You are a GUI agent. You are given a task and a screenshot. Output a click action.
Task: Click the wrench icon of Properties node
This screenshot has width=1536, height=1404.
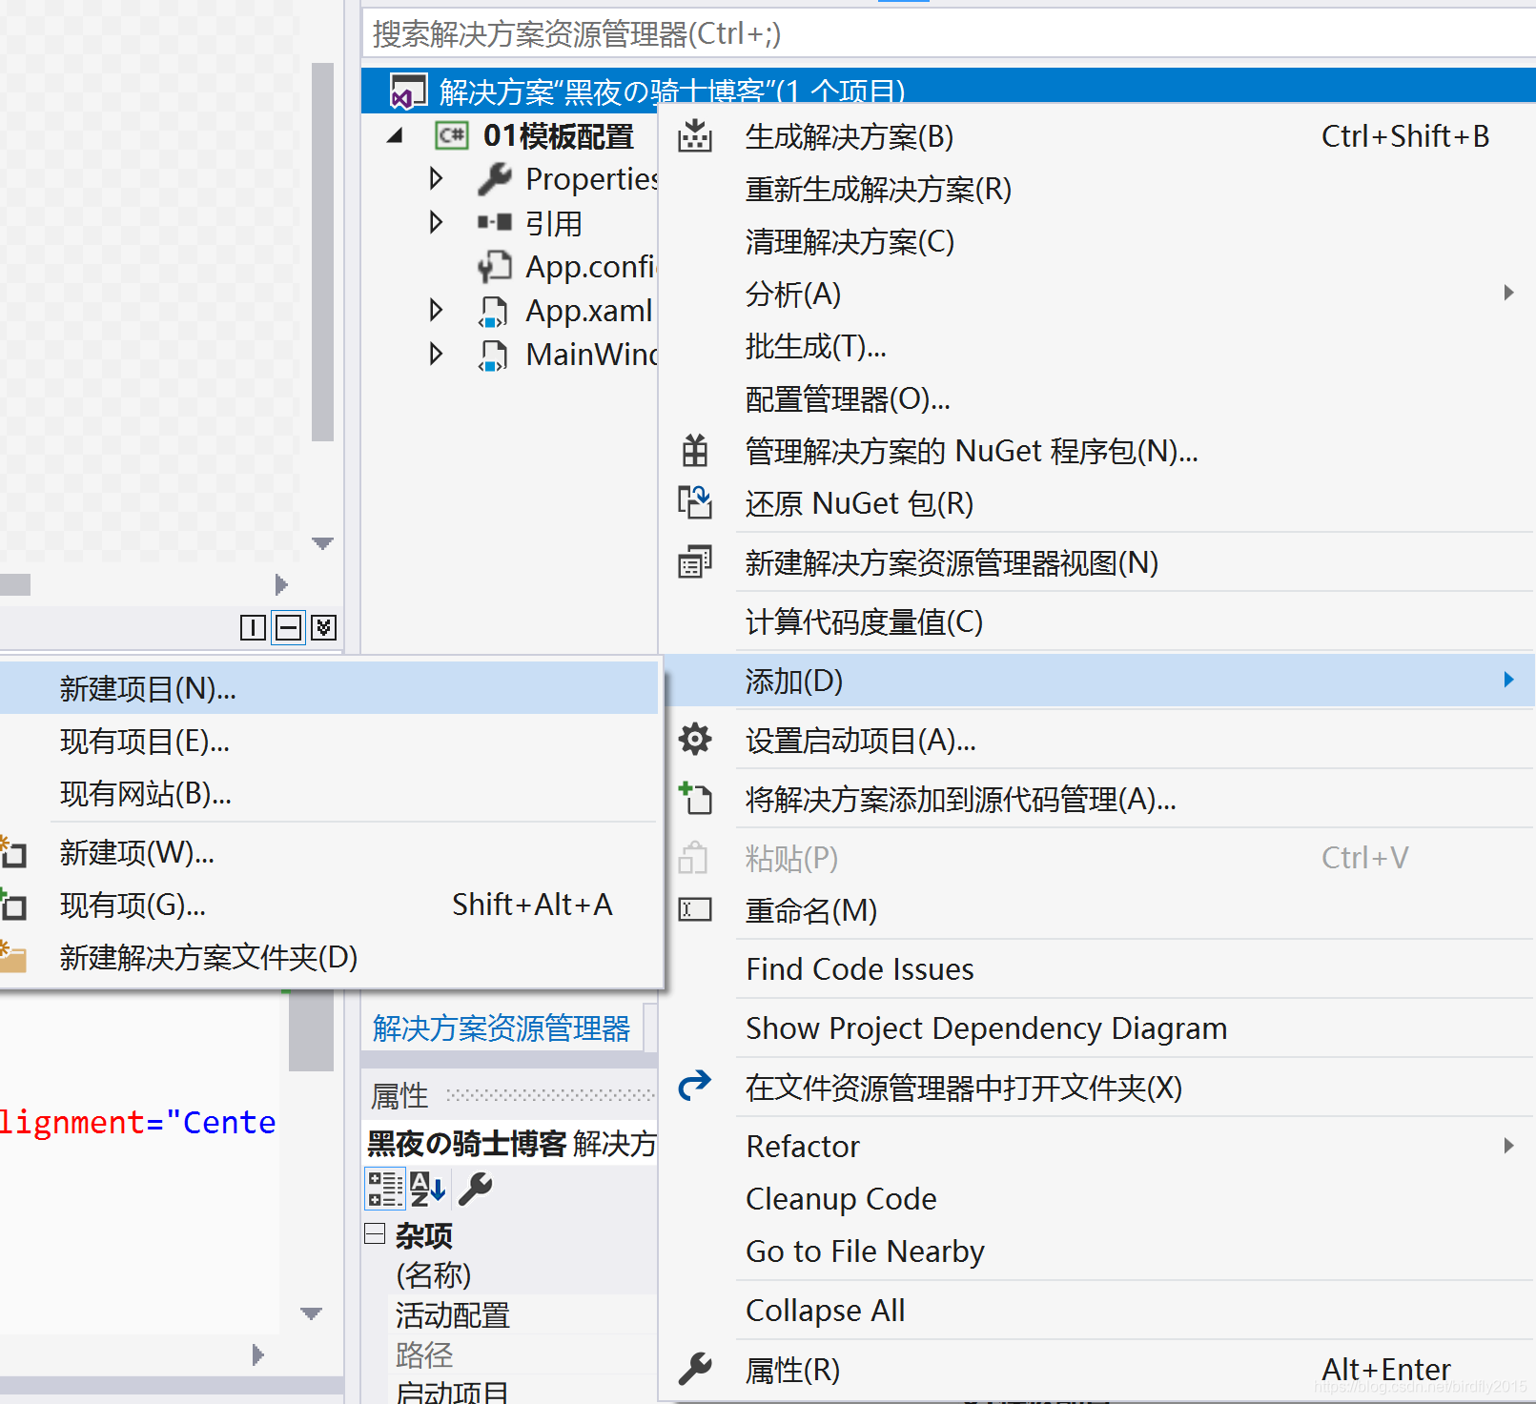tap(495, 178)
